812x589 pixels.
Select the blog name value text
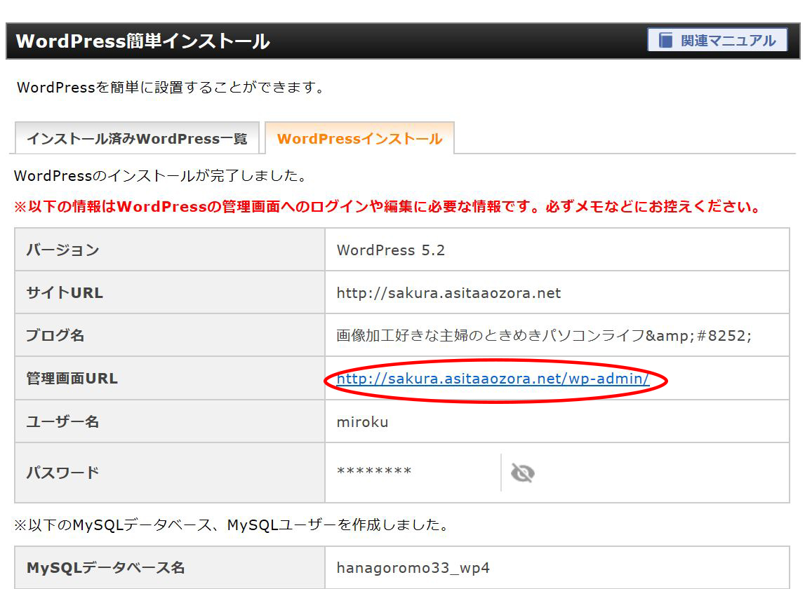click(x=544, y=335)
